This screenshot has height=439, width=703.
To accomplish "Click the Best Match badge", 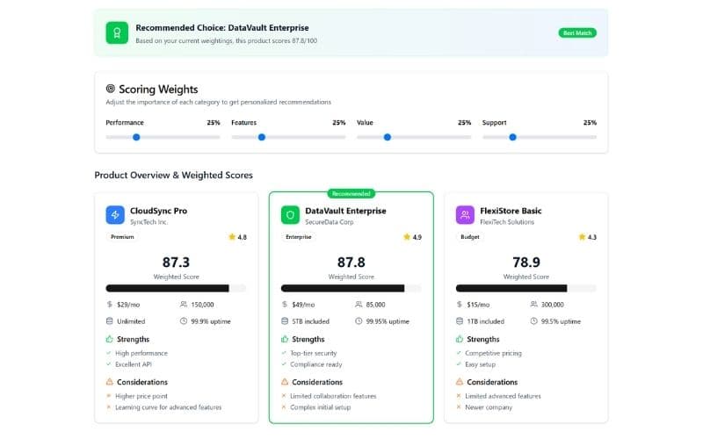I will [577, 32].
